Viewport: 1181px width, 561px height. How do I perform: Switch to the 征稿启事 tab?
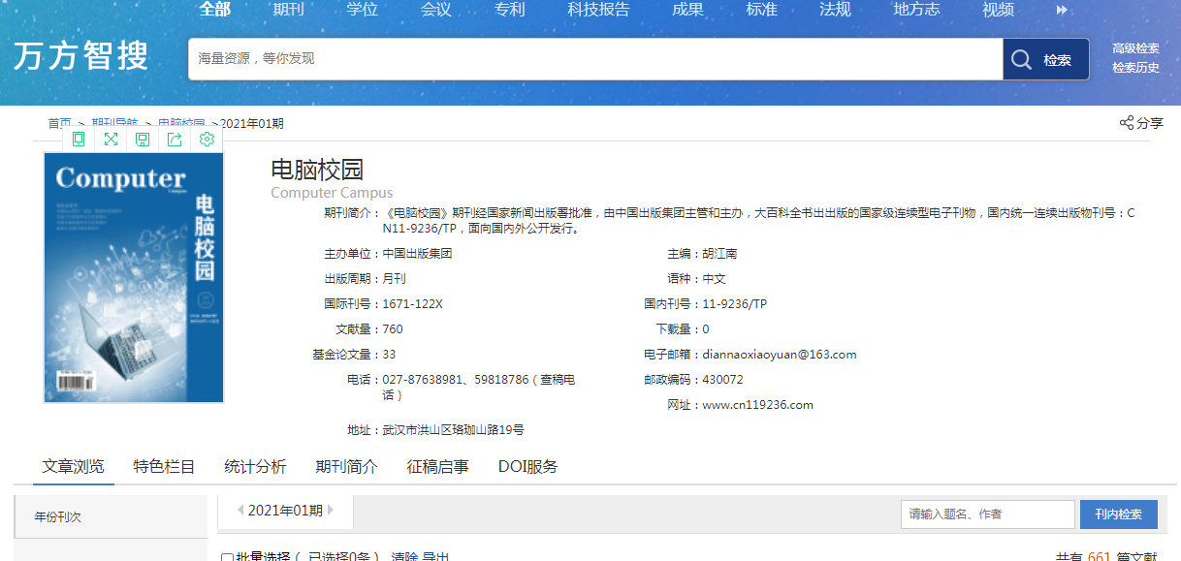pos(437,466)
